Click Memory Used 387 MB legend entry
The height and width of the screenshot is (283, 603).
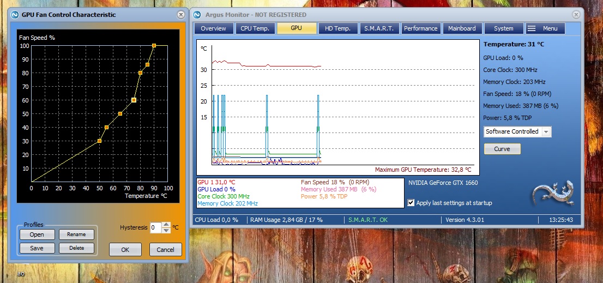339,189
